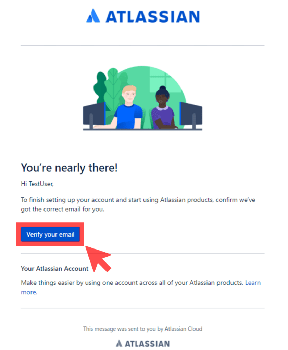Screen dimensions: 288x350
Task: Click the gray Atlassian triangle icon in footer
Action: (x=119, y=343)
